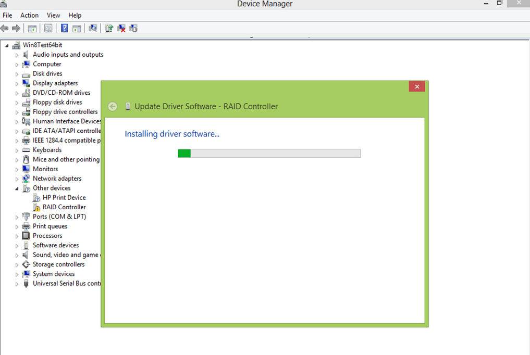This screenshot has width=530, height=355.
Task: Click Scan for hardware changes toolbar icon
Action: 93,28
